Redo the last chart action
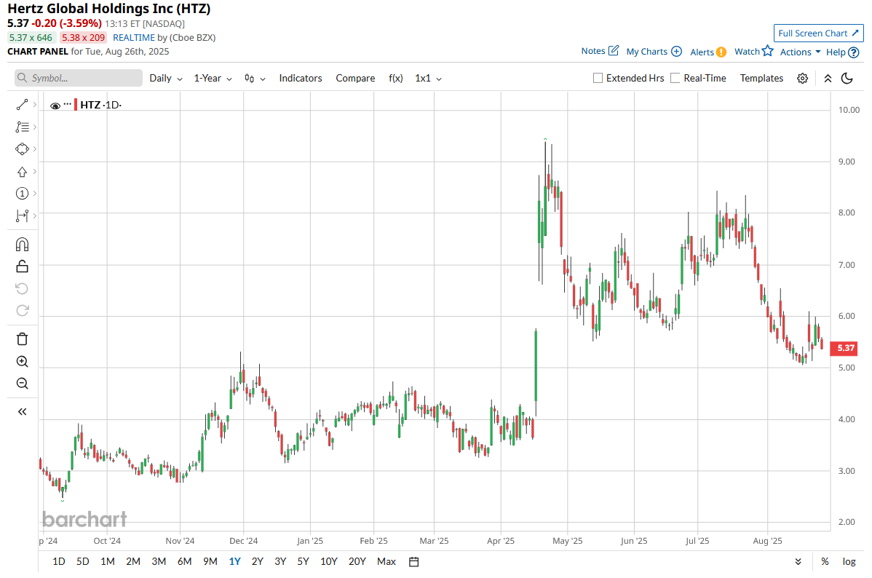Screen dimensions: 872x578 (x=23, y=310)
